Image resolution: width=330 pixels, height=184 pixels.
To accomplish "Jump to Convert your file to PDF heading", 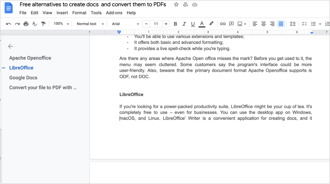I will [x=43, y=88].
